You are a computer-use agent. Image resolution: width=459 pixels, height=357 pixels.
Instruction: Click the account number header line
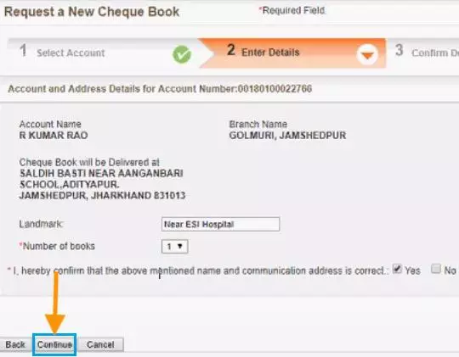coord(160,88)
